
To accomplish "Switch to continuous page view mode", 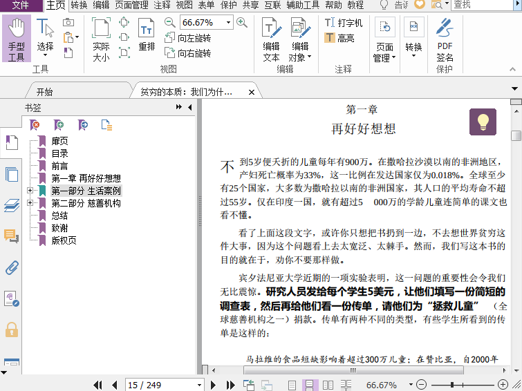I will point(310,385).
